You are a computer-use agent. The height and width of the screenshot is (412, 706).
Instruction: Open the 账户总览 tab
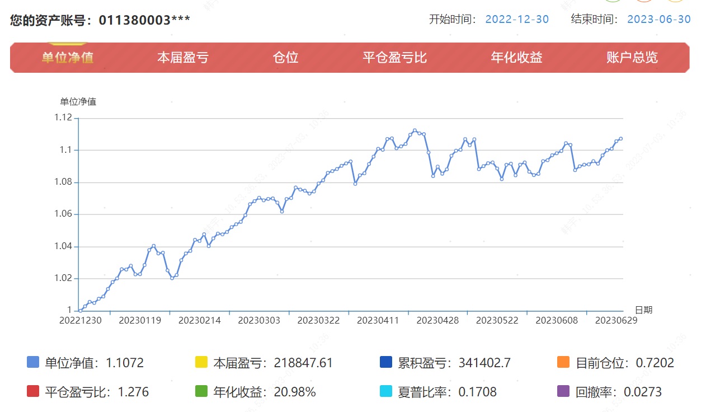(632, 58)
